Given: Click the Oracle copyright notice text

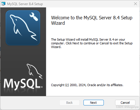Looking at the screenshot, I should tap(87, 85).
